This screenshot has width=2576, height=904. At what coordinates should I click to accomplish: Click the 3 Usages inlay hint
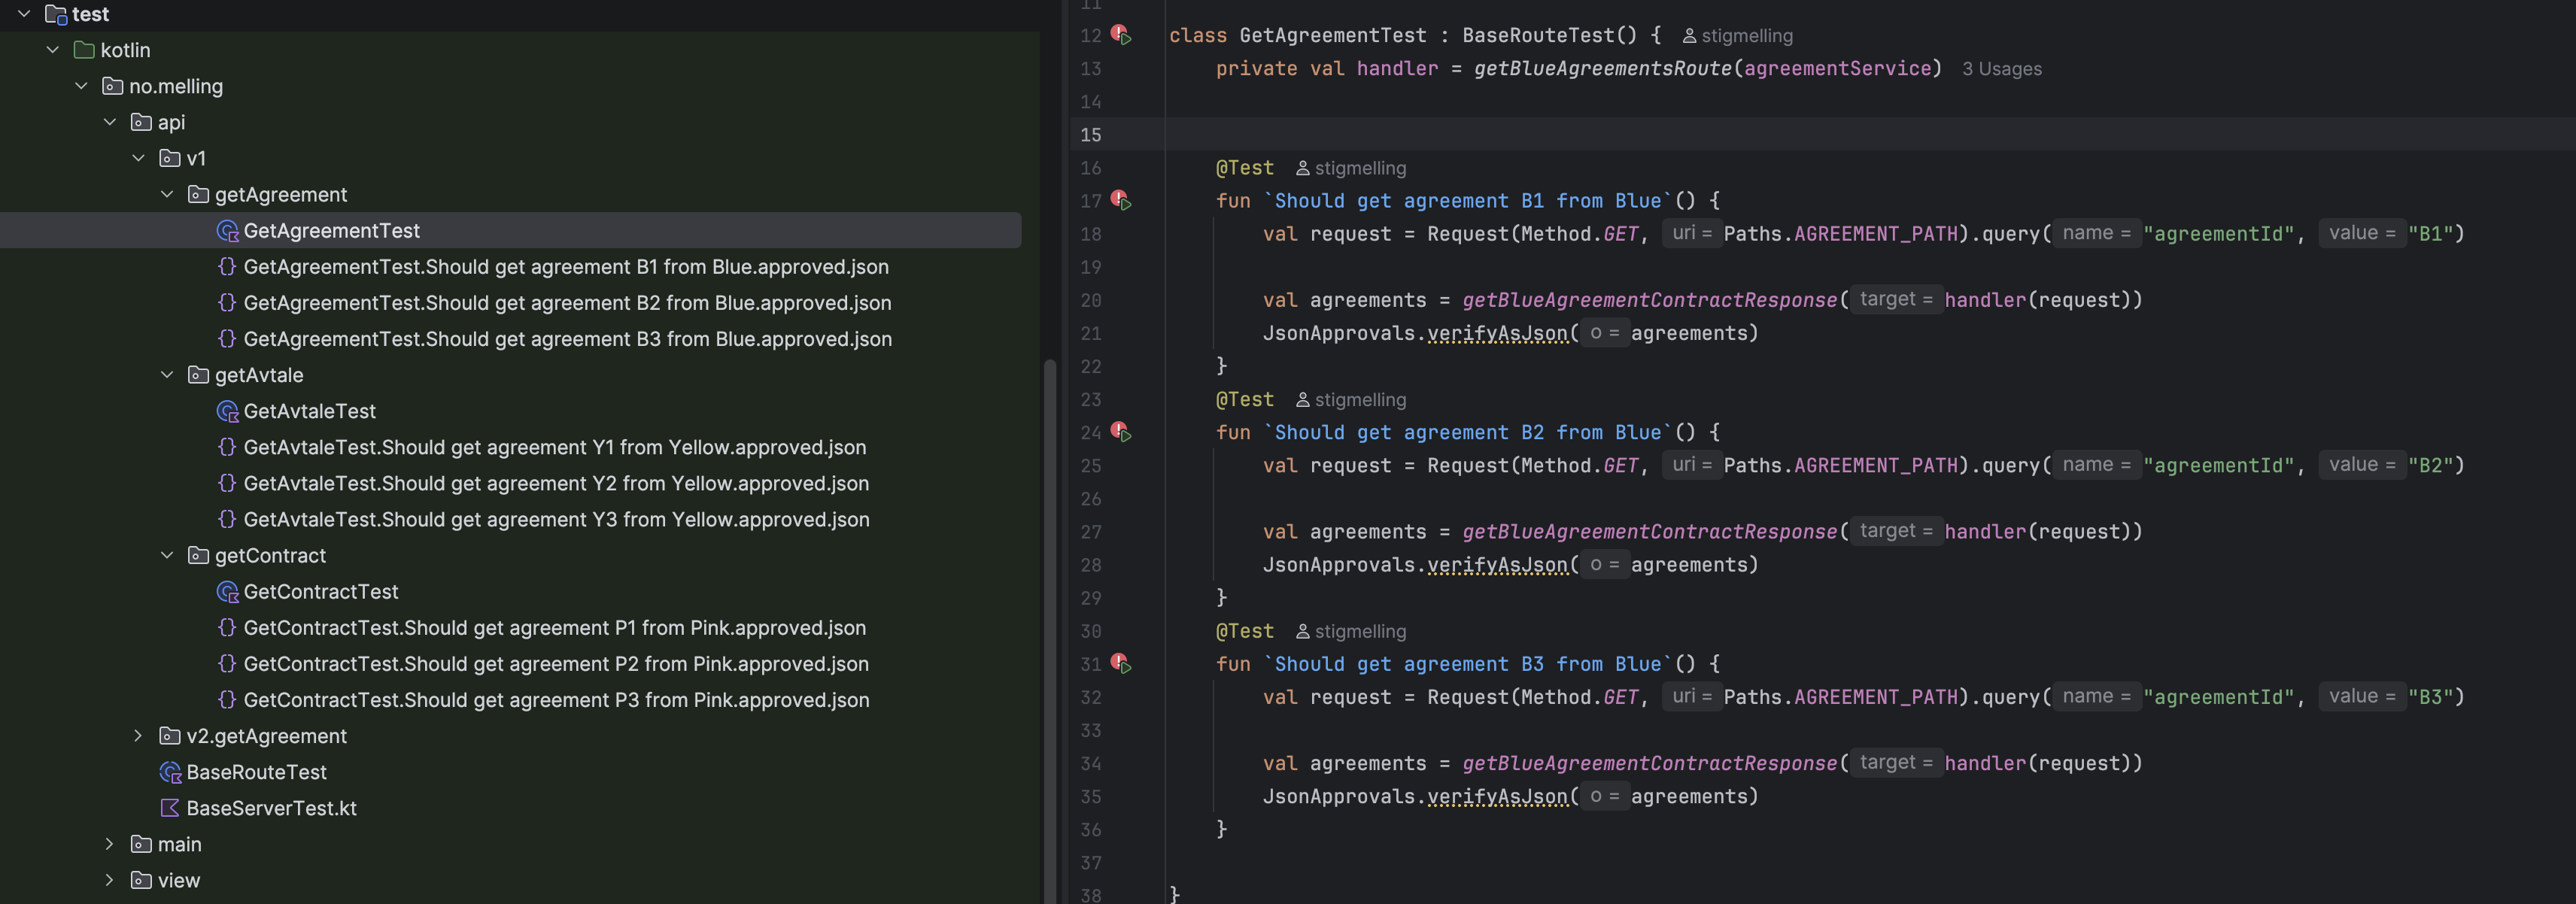(x=2001, y=69)
